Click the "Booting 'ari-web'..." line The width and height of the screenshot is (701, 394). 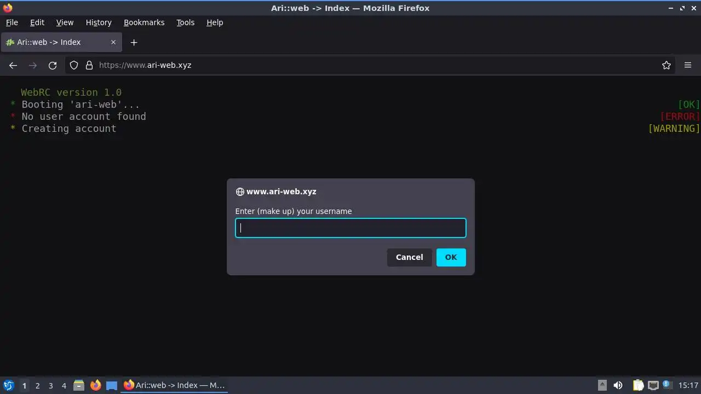pyautogui.click(x=81, y=105)
